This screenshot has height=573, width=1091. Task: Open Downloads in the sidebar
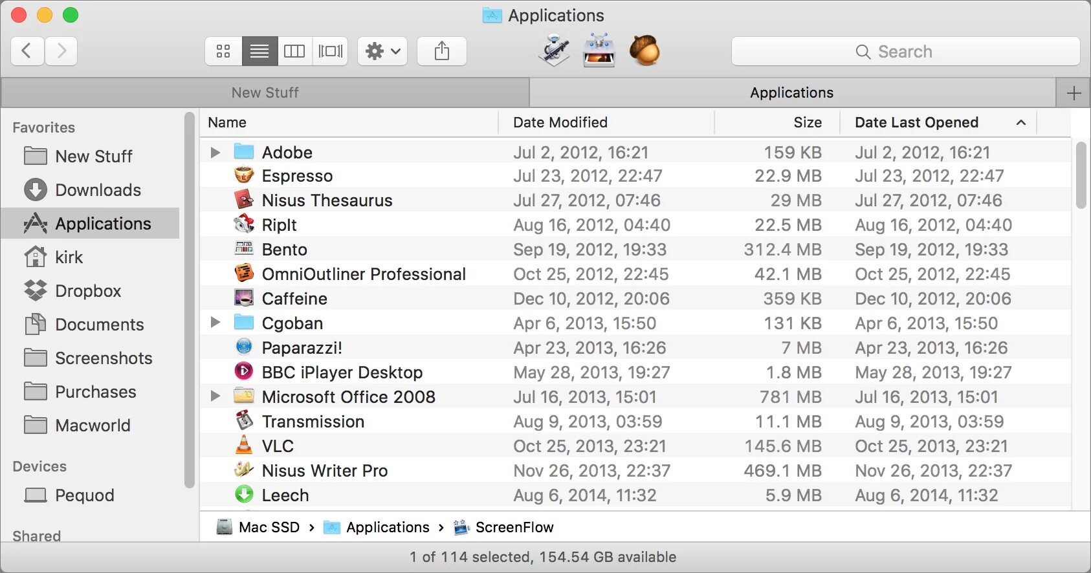98,190
